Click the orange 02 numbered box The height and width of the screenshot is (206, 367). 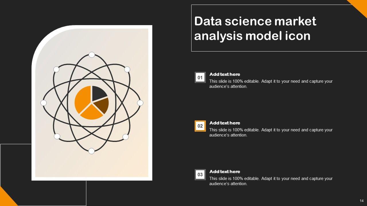click(x=200, y=126)
